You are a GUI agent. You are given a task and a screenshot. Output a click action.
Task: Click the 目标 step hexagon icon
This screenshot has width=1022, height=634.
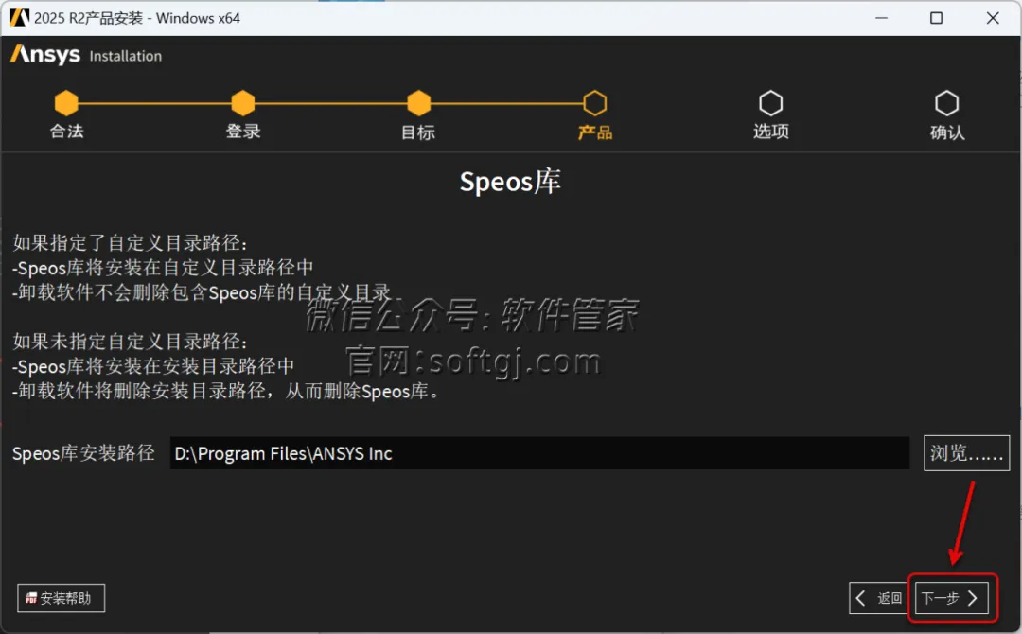pos(418,103)
